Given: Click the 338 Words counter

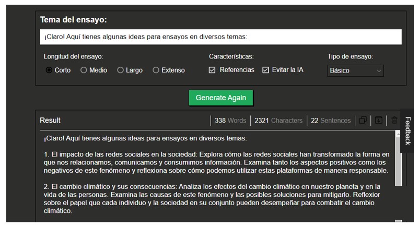Looking at the screenshot, I should (x=230, y=121).
